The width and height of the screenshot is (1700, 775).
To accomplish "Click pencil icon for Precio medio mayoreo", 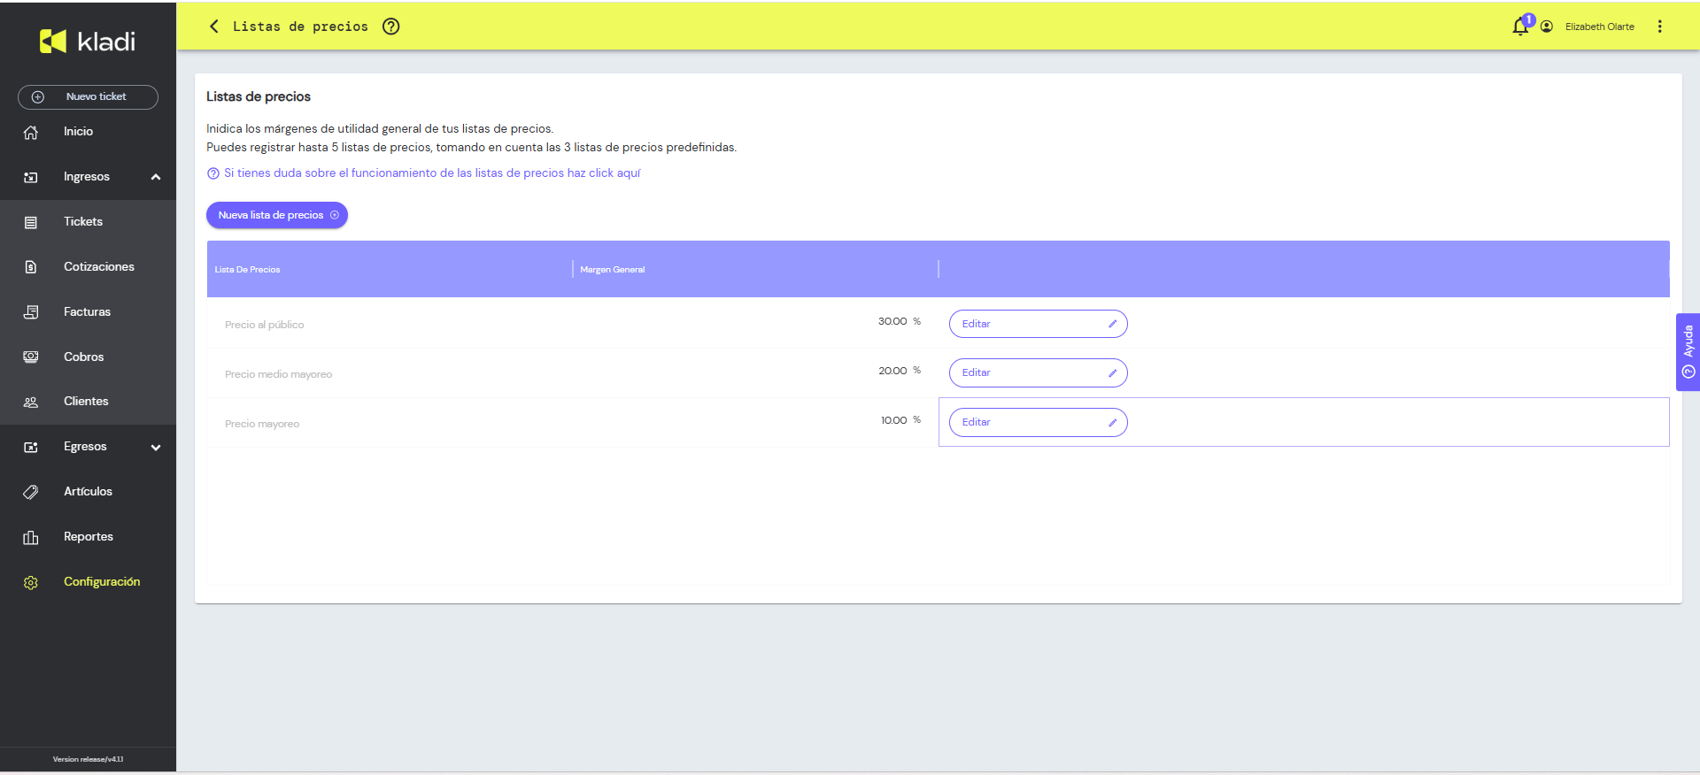I will [x=1112, y=373].
